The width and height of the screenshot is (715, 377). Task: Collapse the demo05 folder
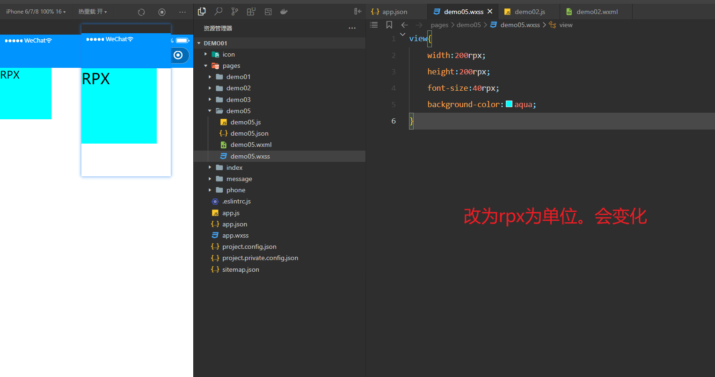(210, 111)
